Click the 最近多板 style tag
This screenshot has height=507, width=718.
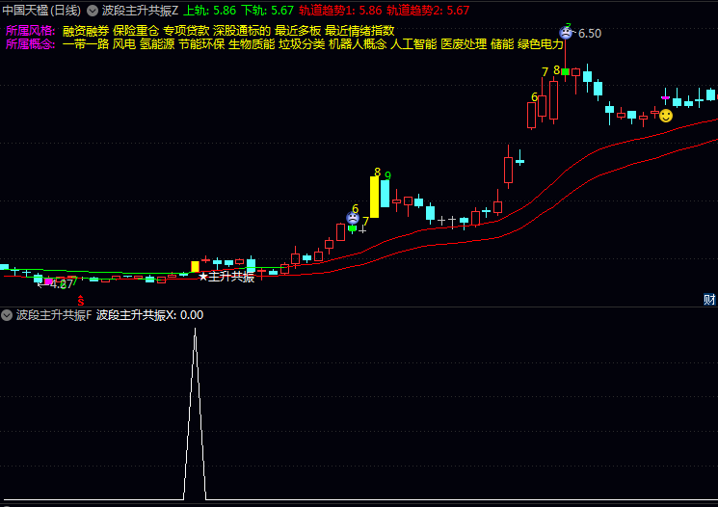click(298, 31)
